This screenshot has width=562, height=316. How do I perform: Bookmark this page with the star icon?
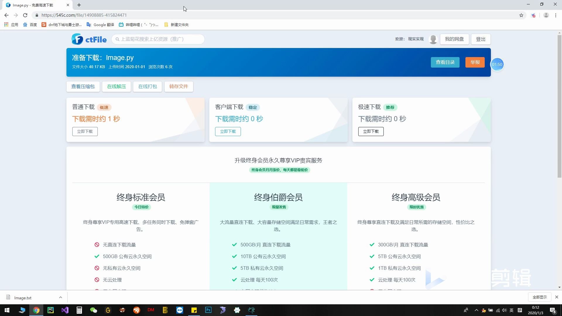(521, 15)
